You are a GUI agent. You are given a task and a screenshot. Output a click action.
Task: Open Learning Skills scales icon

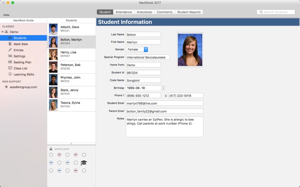pyautogui.click(x=10, y=74)
